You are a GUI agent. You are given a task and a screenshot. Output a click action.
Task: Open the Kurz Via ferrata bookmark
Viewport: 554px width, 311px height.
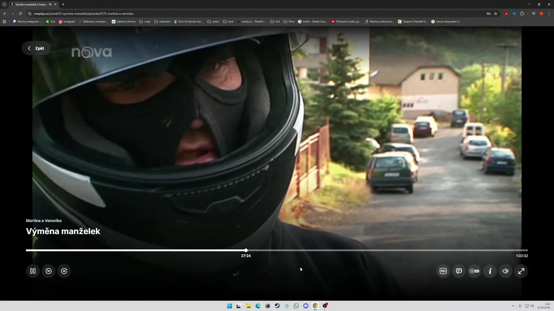point(188,21)
